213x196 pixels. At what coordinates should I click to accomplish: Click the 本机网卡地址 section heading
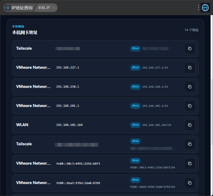[x=25, y=32]
